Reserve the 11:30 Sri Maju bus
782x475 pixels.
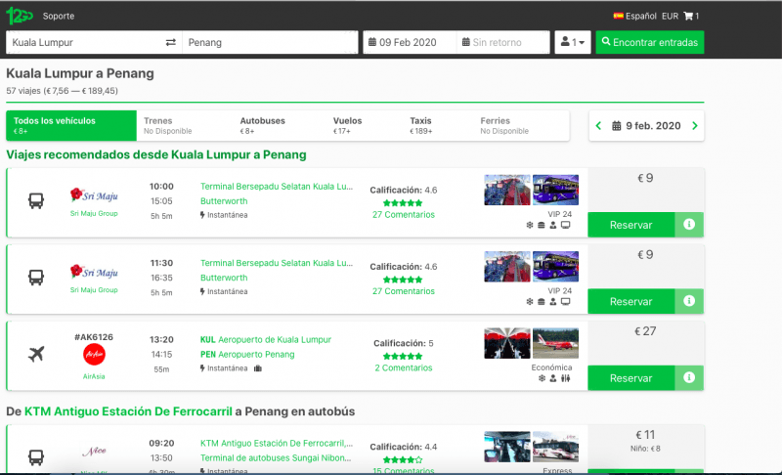(631, 302)
